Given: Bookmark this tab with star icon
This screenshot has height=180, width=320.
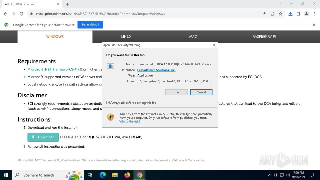Looking at the screenshot, I should coord(280,14).
